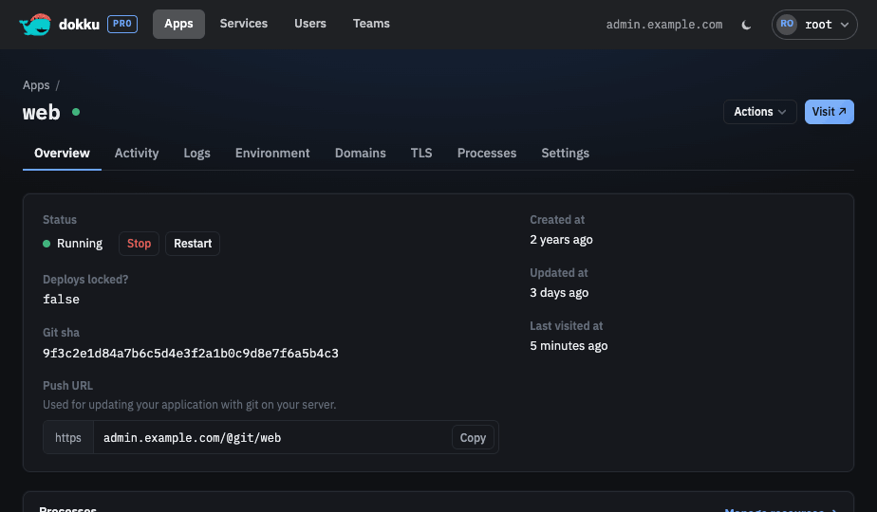Stop the running app
This screenshot has width=877, height=512.
(x=139, y=244)
